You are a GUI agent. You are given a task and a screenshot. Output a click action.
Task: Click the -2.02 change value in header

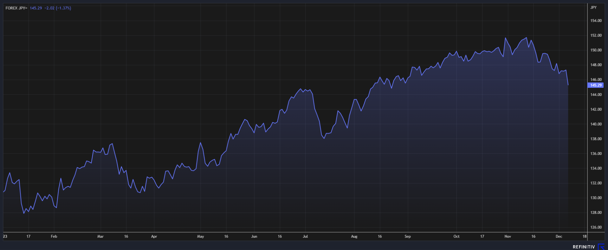click(x=49, y=8)
